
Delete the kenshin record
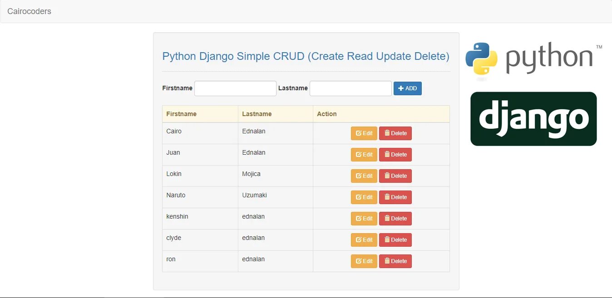point(395,219)
